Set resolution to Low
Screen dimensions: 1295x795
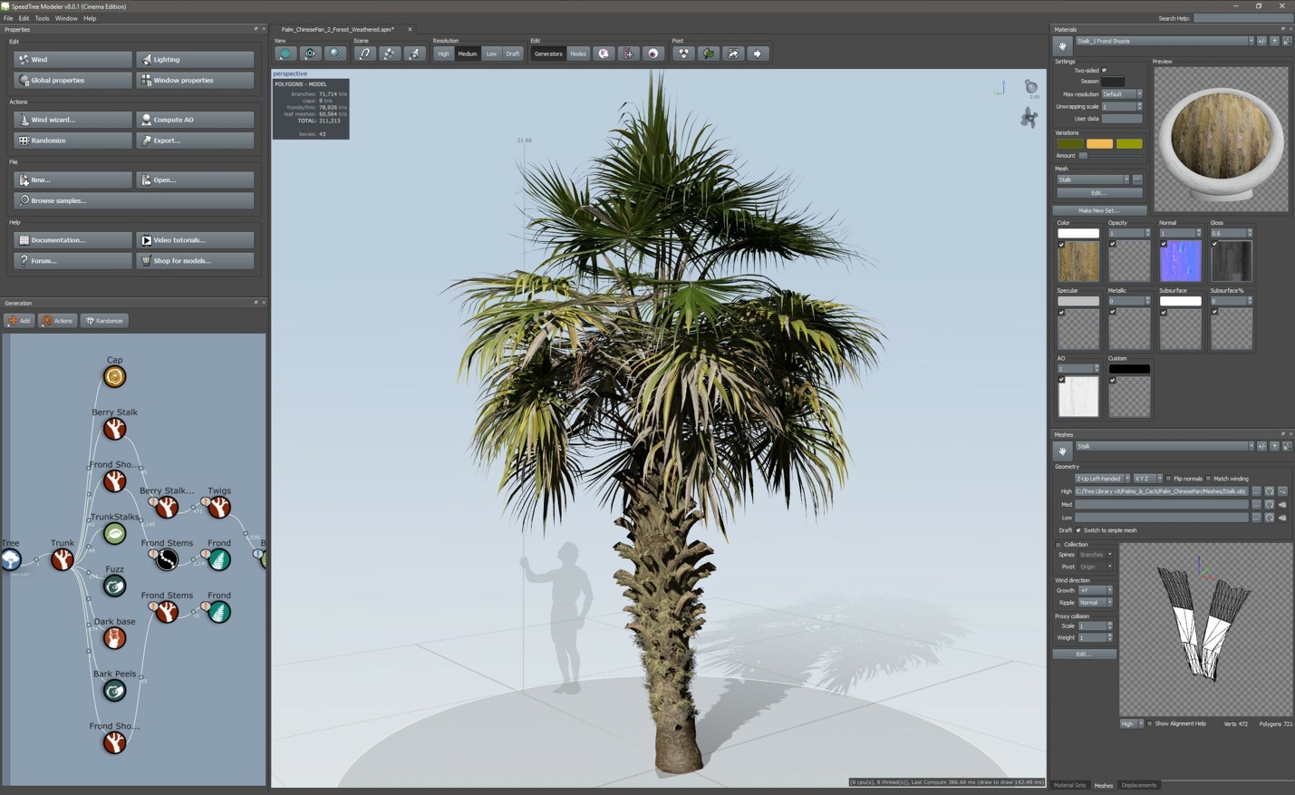pos(491,53)
